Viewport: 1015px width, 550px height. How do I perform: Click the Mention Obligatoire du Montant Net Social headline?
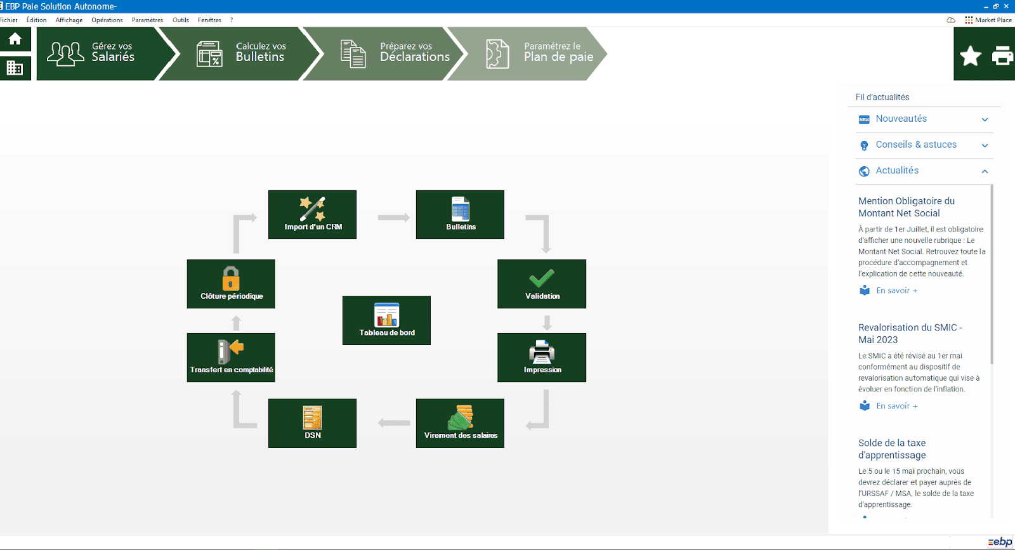(907, 207)
